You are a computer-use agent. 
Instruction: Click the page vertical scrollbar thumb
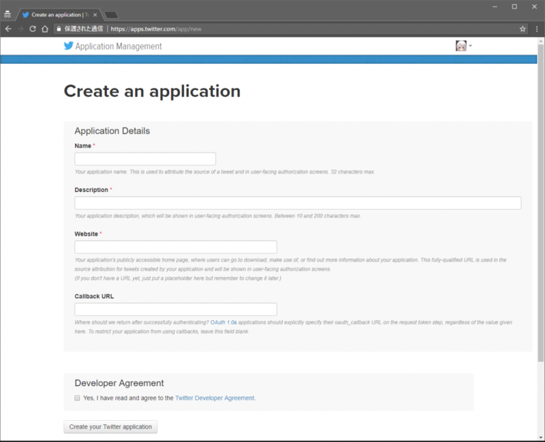click(x=540, y=203)
